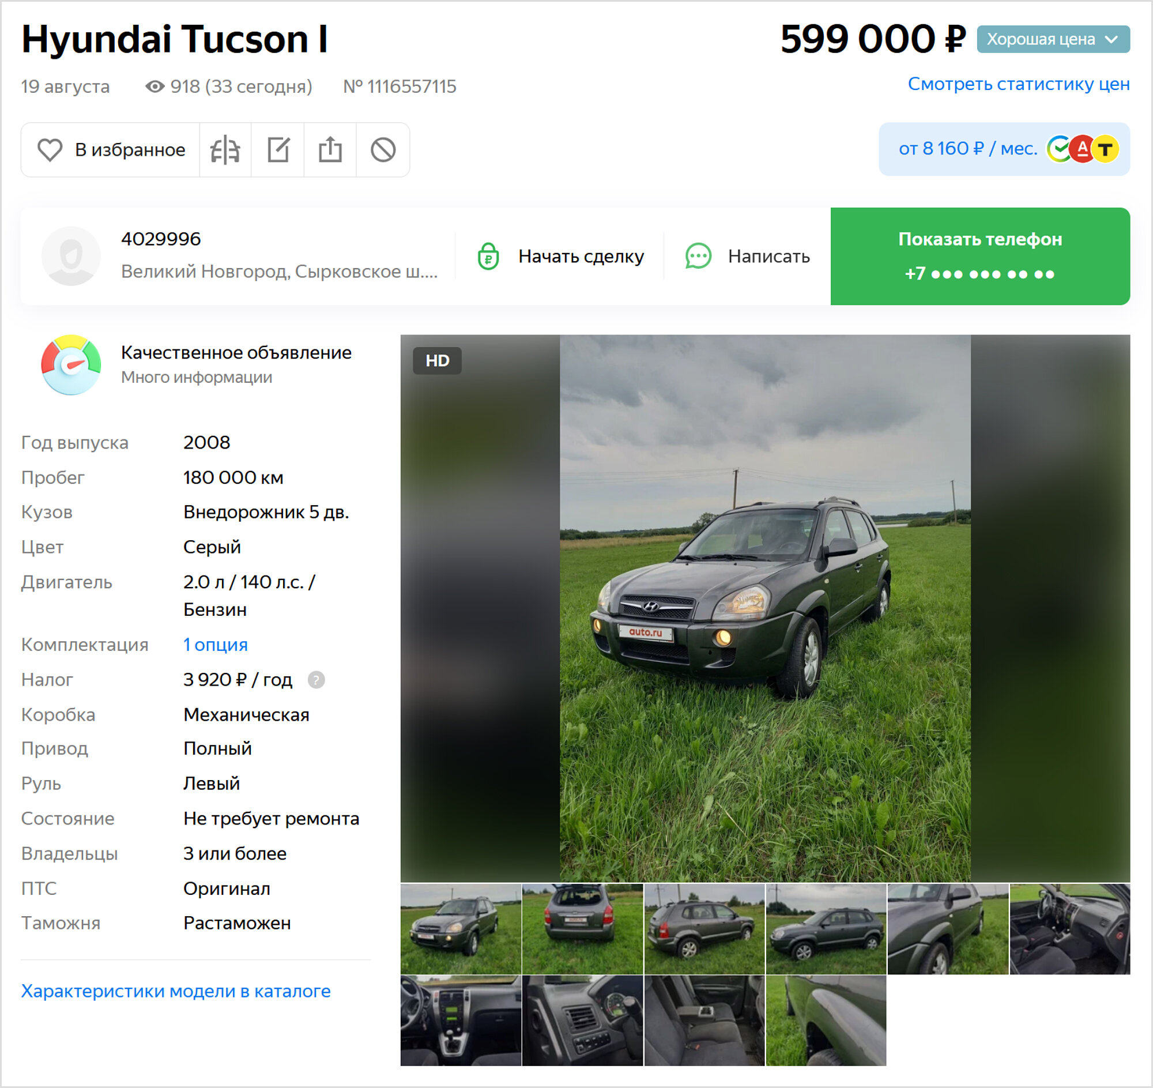Click 'Написать' to message the seller
This screenshot has height=1088, width=1153.
(748, 257)
